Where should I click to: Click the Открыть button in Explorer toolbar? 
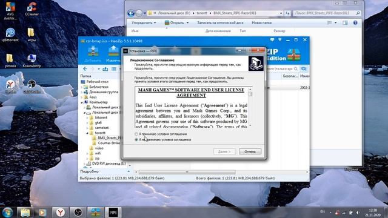175,23
